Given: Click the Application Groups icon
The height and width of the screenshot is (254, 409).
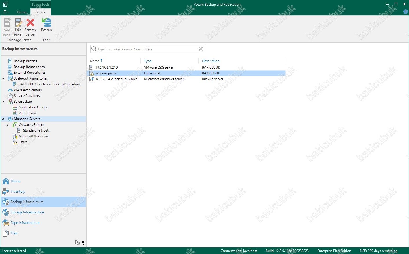Looking at the screenshot, I should click(15, 107).
